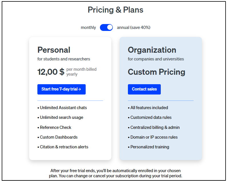Click "Domain or IP access rules"
Viewport: 227px width, 181px height.
tap(154, 137)
